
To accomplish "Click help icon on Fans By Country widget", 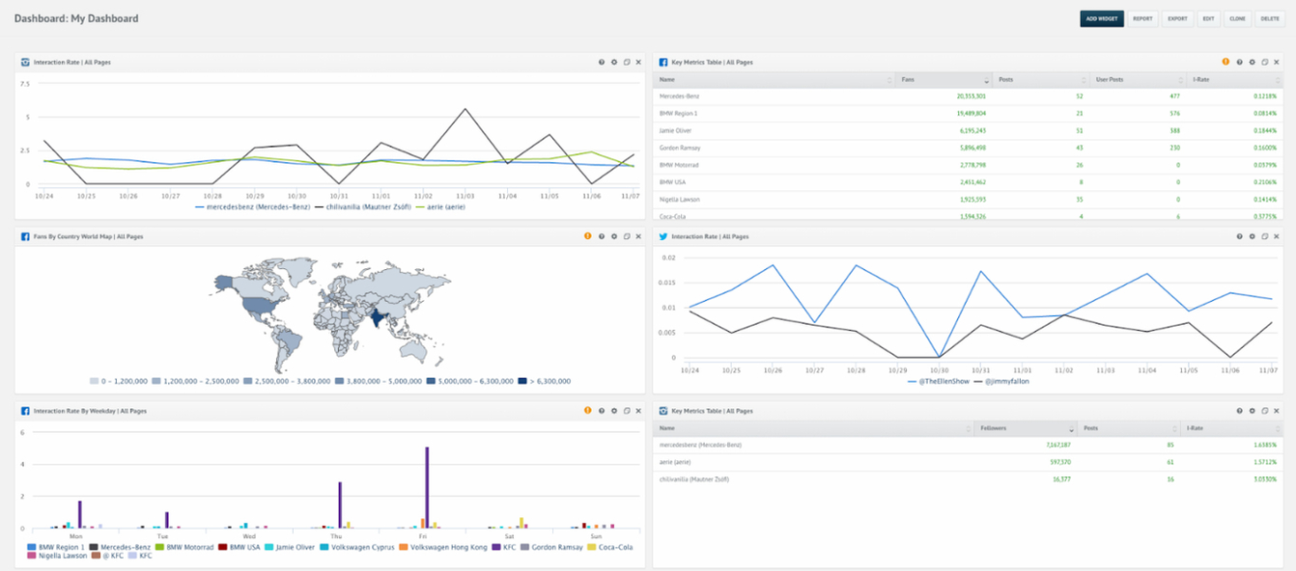I will tap(601, 236).
